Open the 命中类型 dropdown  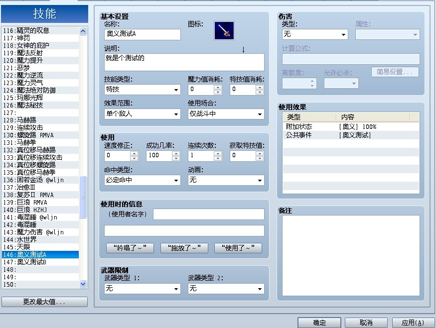coord(142,180)
